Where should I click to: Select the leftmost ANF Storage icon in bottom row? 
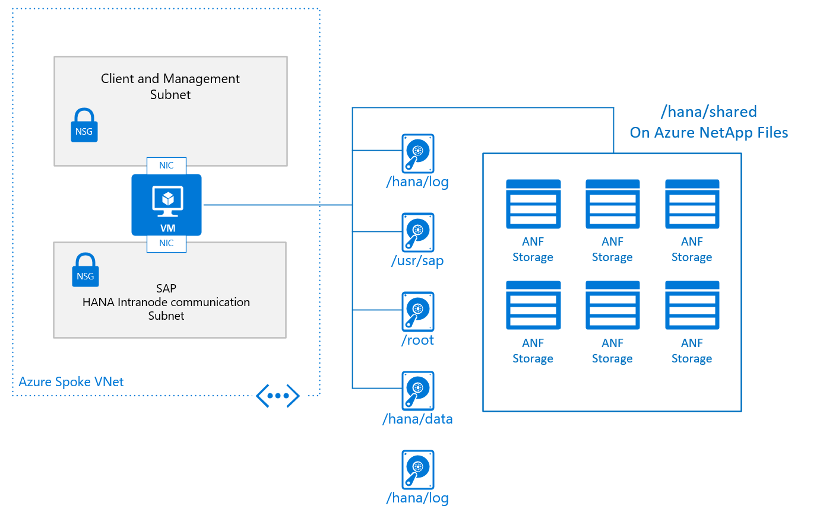pyautogui.click(x=533, y=306)
